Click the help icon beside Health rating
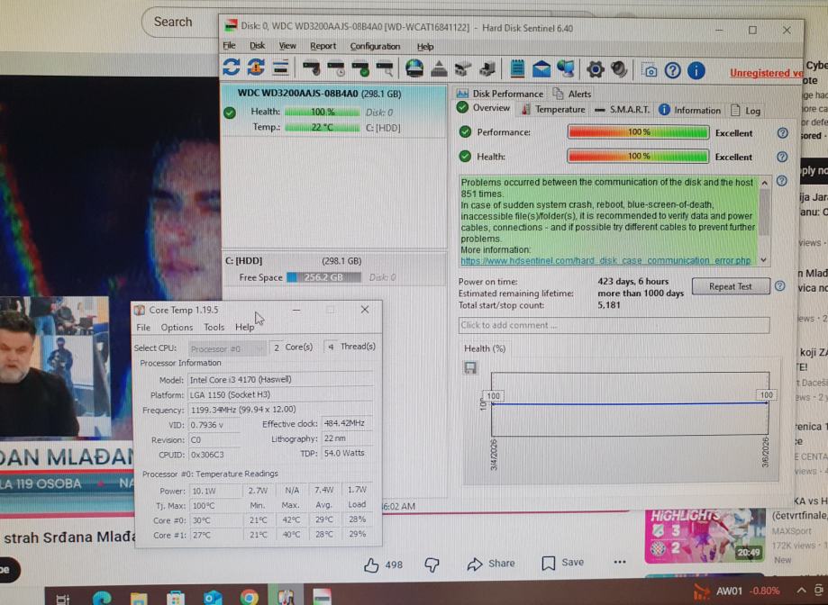This screenshot has height=605, width=828. (782, 157)
